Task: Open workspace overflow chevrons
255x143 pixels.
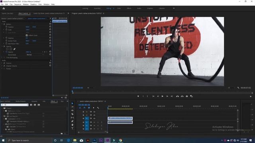Action: (174, 8)
